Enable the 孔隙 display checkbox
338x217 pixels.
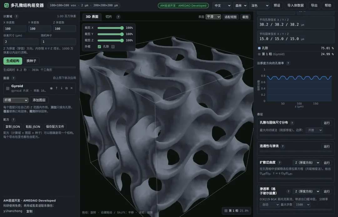113,47
